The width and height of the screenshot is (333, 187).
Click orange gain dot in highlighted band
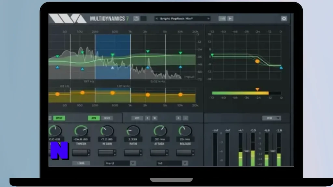click(x=113, y=93)
